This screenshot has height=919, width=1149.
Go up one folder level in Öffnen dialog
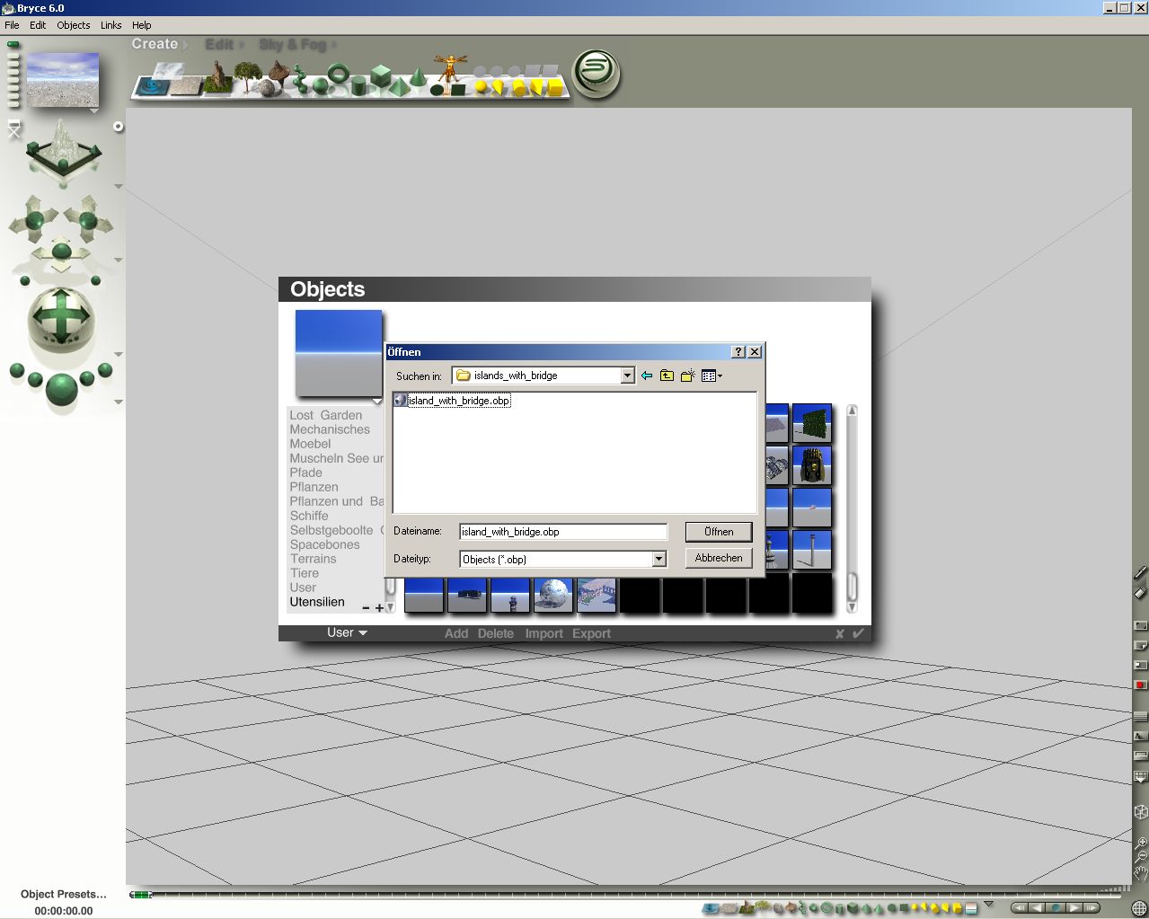click(x=667, y=376)
